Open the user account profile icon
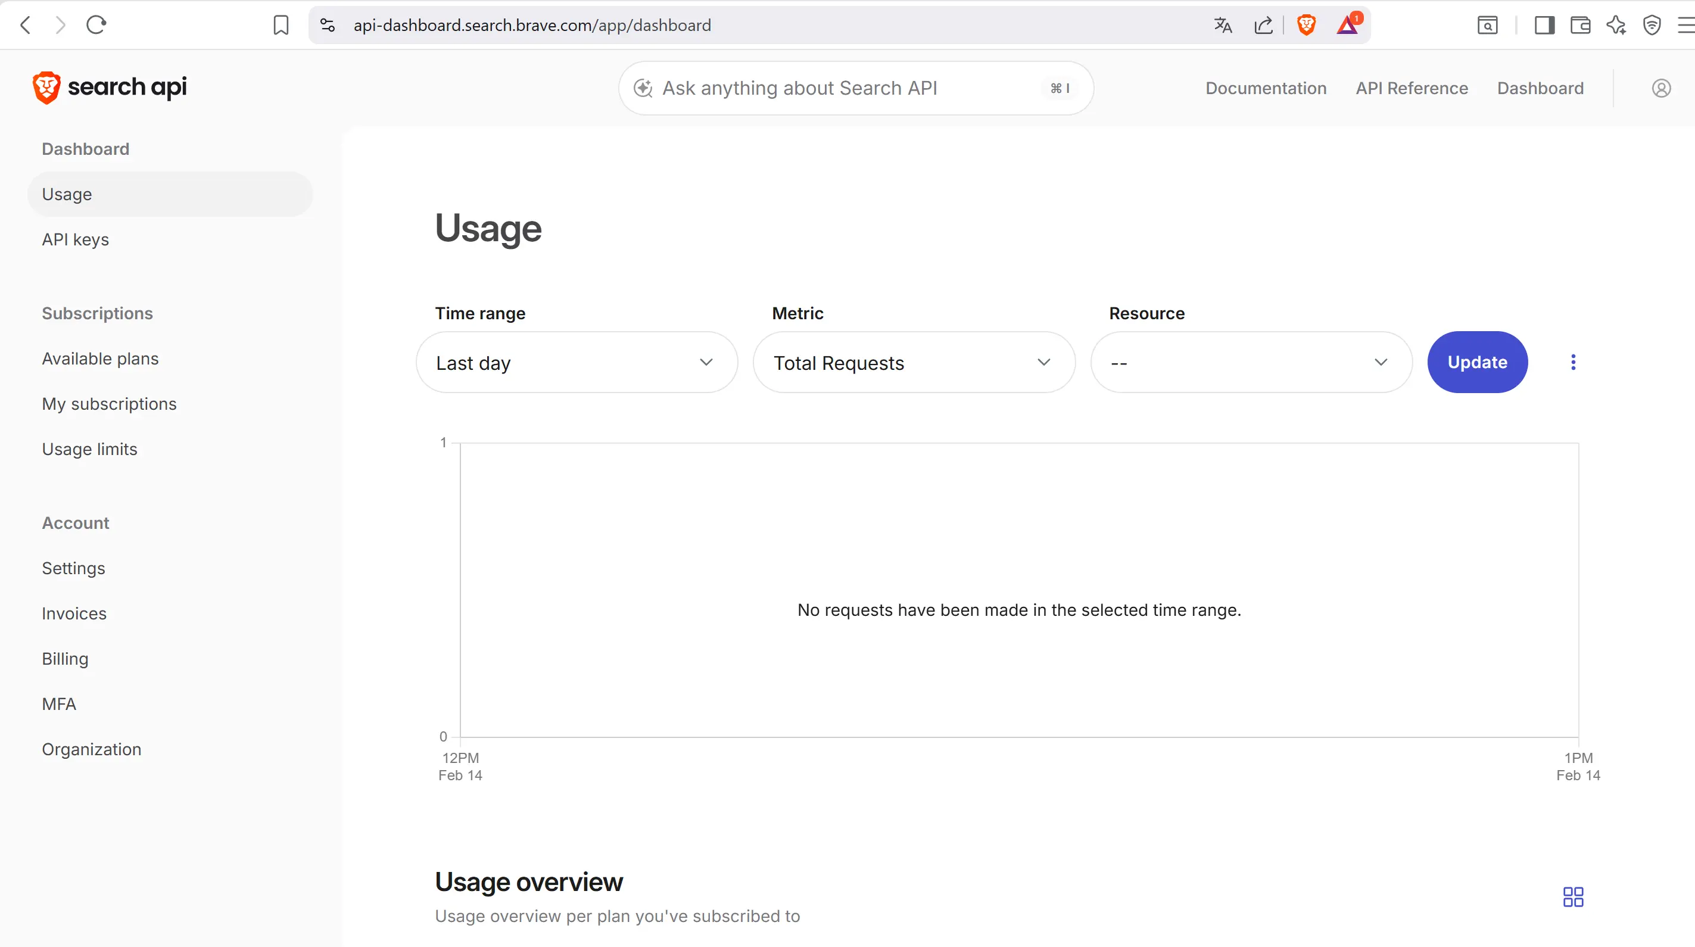The image size is (1695, 947). [1661, 88]
